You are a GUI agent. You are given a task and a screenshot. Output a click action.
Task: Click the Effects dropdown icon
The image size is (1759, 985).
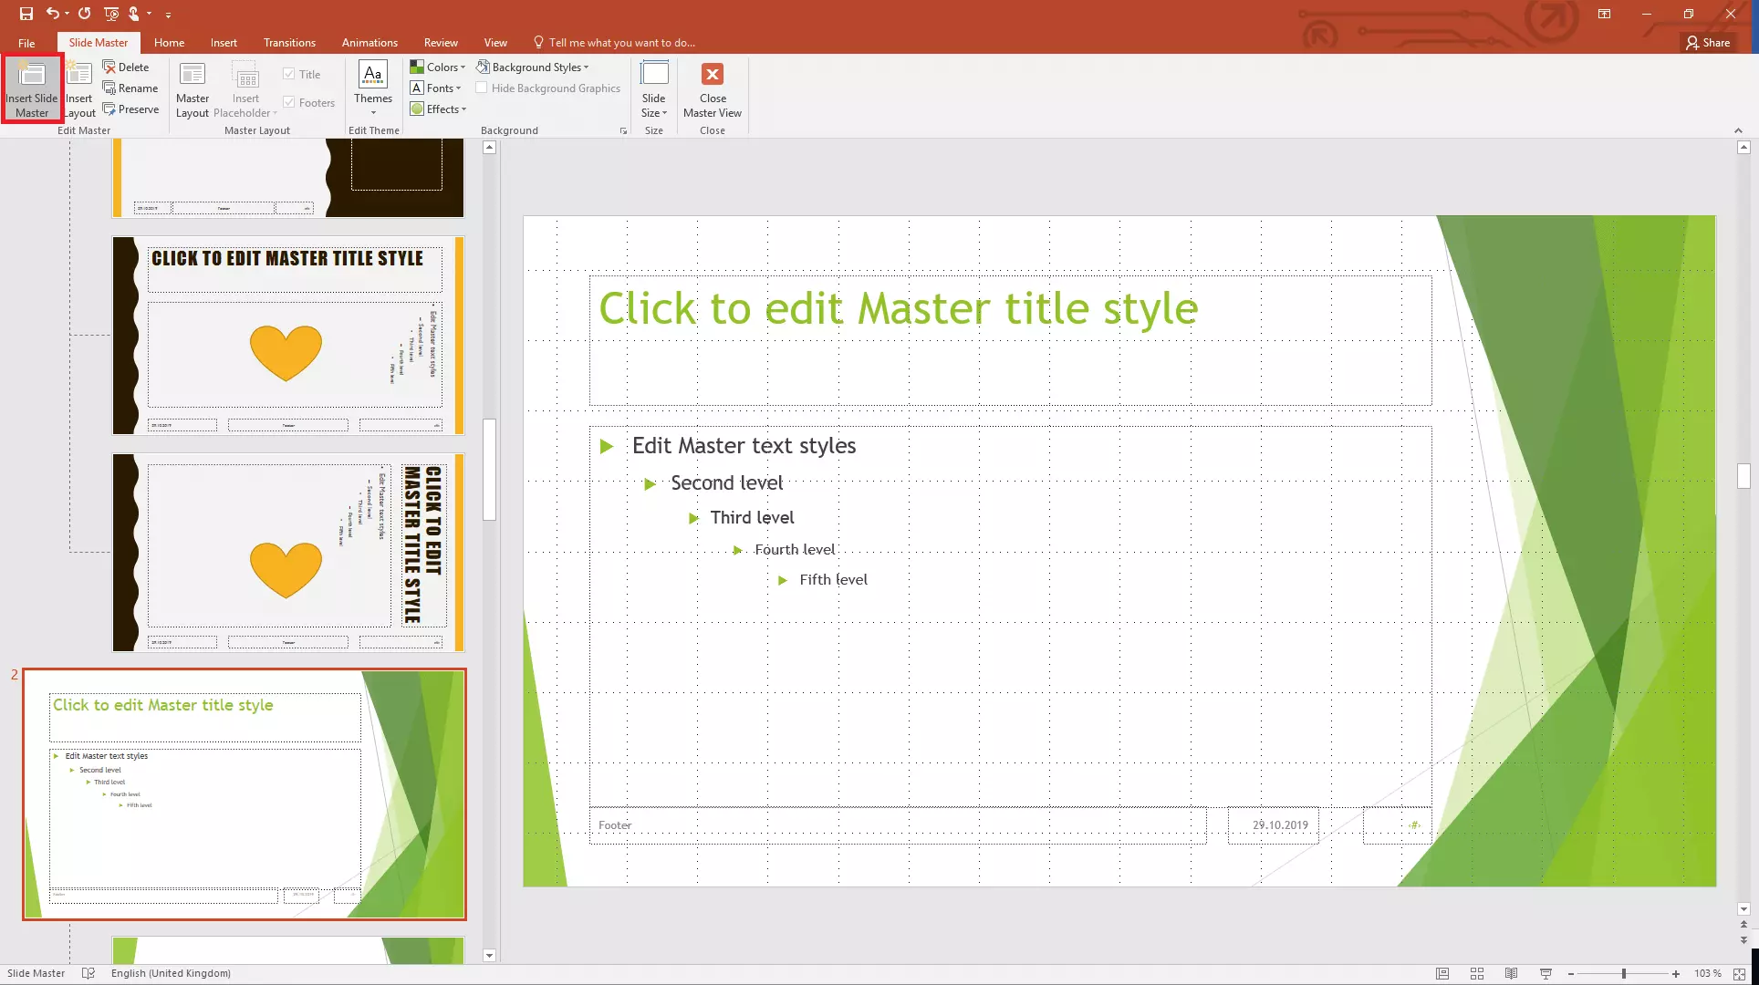coord(465,109)
